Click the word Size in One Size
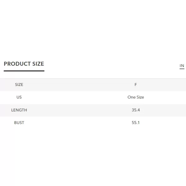This screenshot has width=186, height=186. click(140, 97)
